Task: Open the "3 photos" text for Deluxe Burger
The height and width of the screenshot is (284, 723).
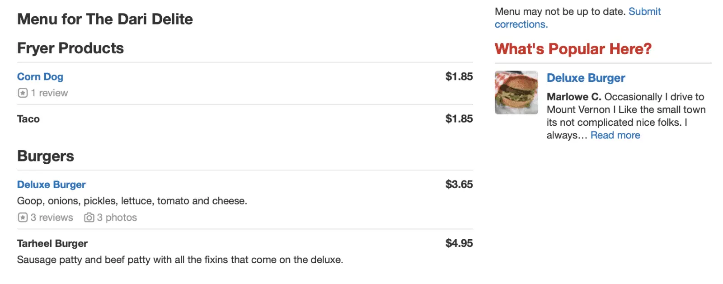Action: pyautogui.click(x=117, y=218)
